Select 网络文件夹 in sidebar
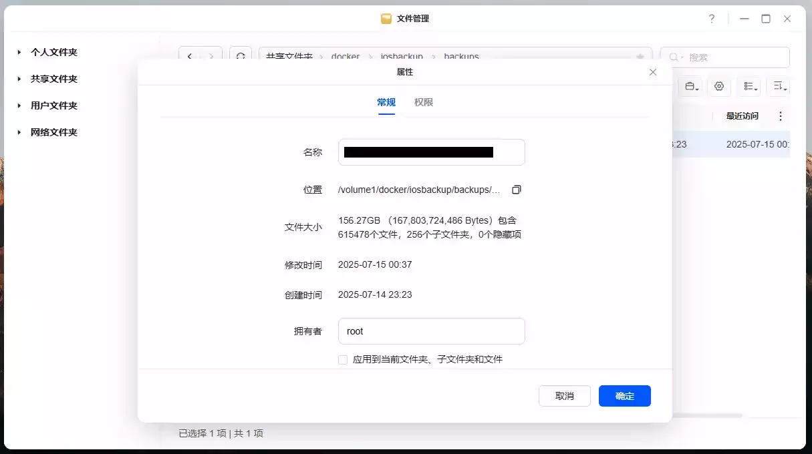 tap(54, 132)
